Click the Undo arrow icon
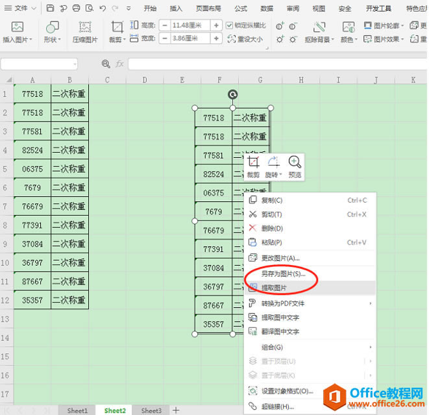The image size is (429, 415). (103, 8)
